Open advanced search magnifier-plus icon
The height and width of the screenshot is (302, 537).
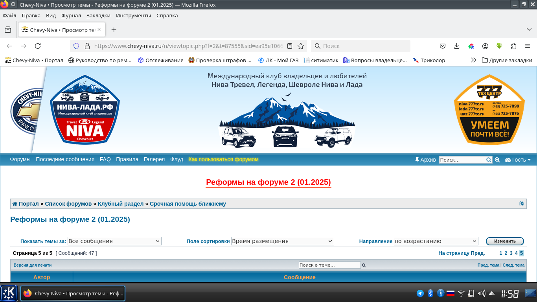[x=497, y=160]
